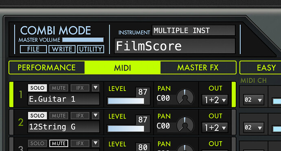This screenshot has height=151, width=281.
Task: Toggle SOLO on timbre 1 E.Guitar 1
Action: [37, 88]
